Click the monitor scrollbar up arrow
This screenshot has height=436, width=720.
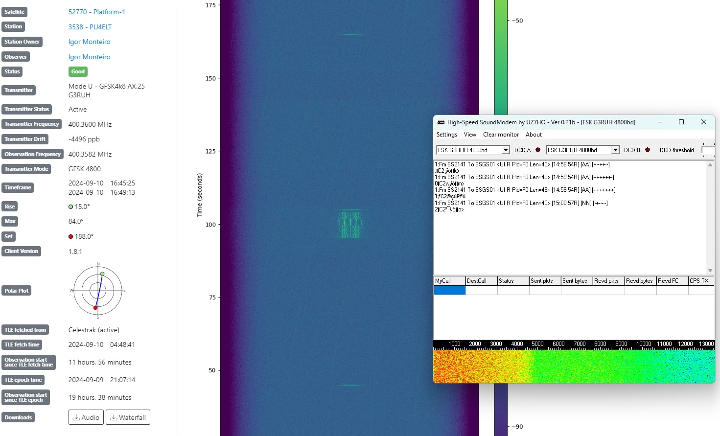710,165
